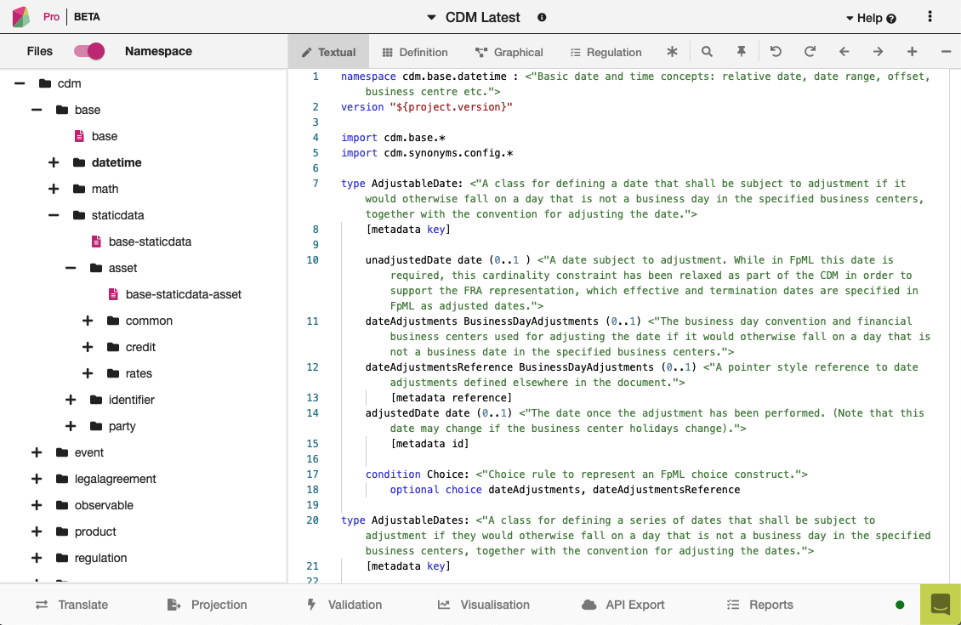The width and height of the screenshot is (961, 625).
Task: Click the asterisk icon in the toolbar
Action: click(672, 52)
